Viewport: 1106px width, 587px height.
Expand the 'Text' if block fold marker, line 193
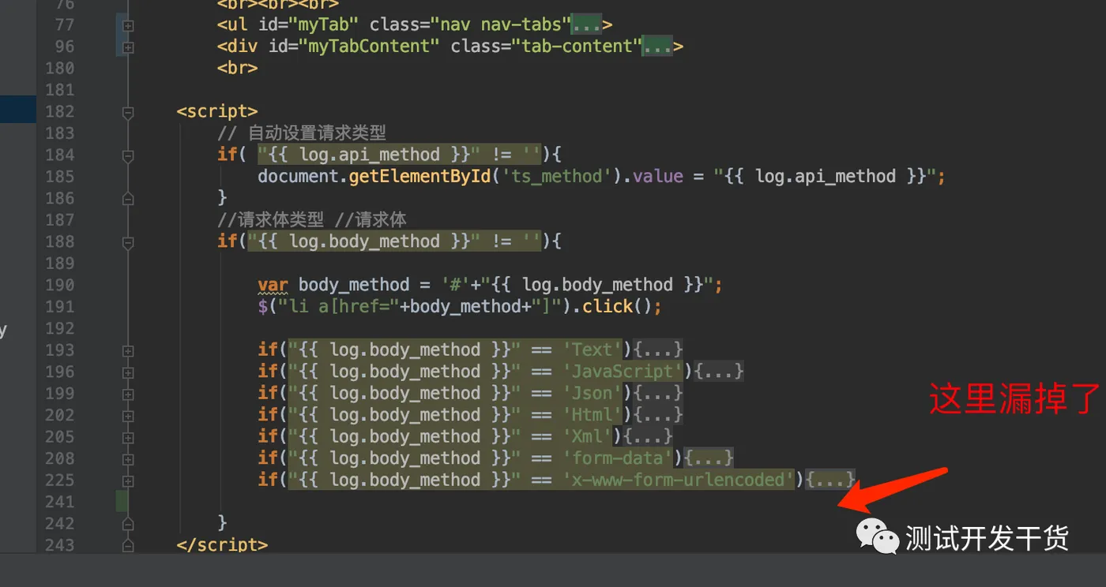(x=128, y=350)
